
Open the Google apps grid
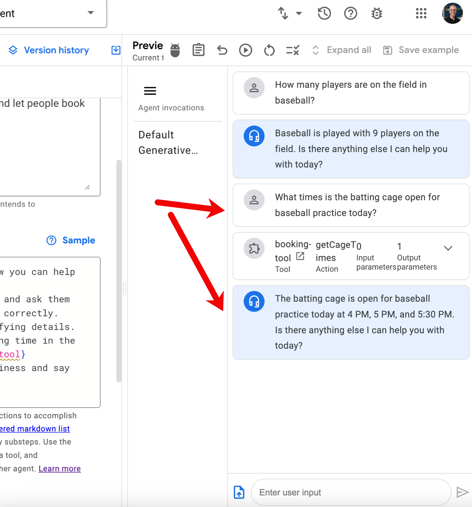point(421,13)
